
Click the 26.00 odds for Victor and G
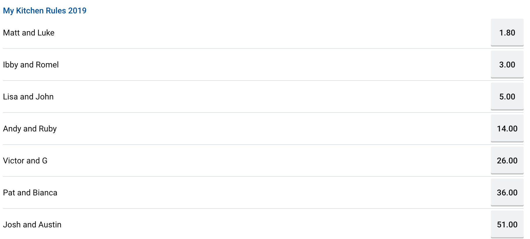tap(507, 160)
